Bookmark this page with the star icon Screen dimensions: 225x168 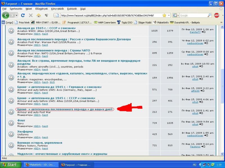tap(164, 15)
